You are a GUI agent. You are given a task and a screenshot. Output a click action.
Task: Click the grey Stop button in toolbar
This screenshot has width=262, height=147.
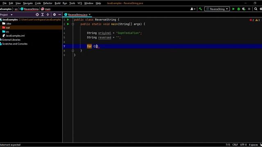point(249,9)
